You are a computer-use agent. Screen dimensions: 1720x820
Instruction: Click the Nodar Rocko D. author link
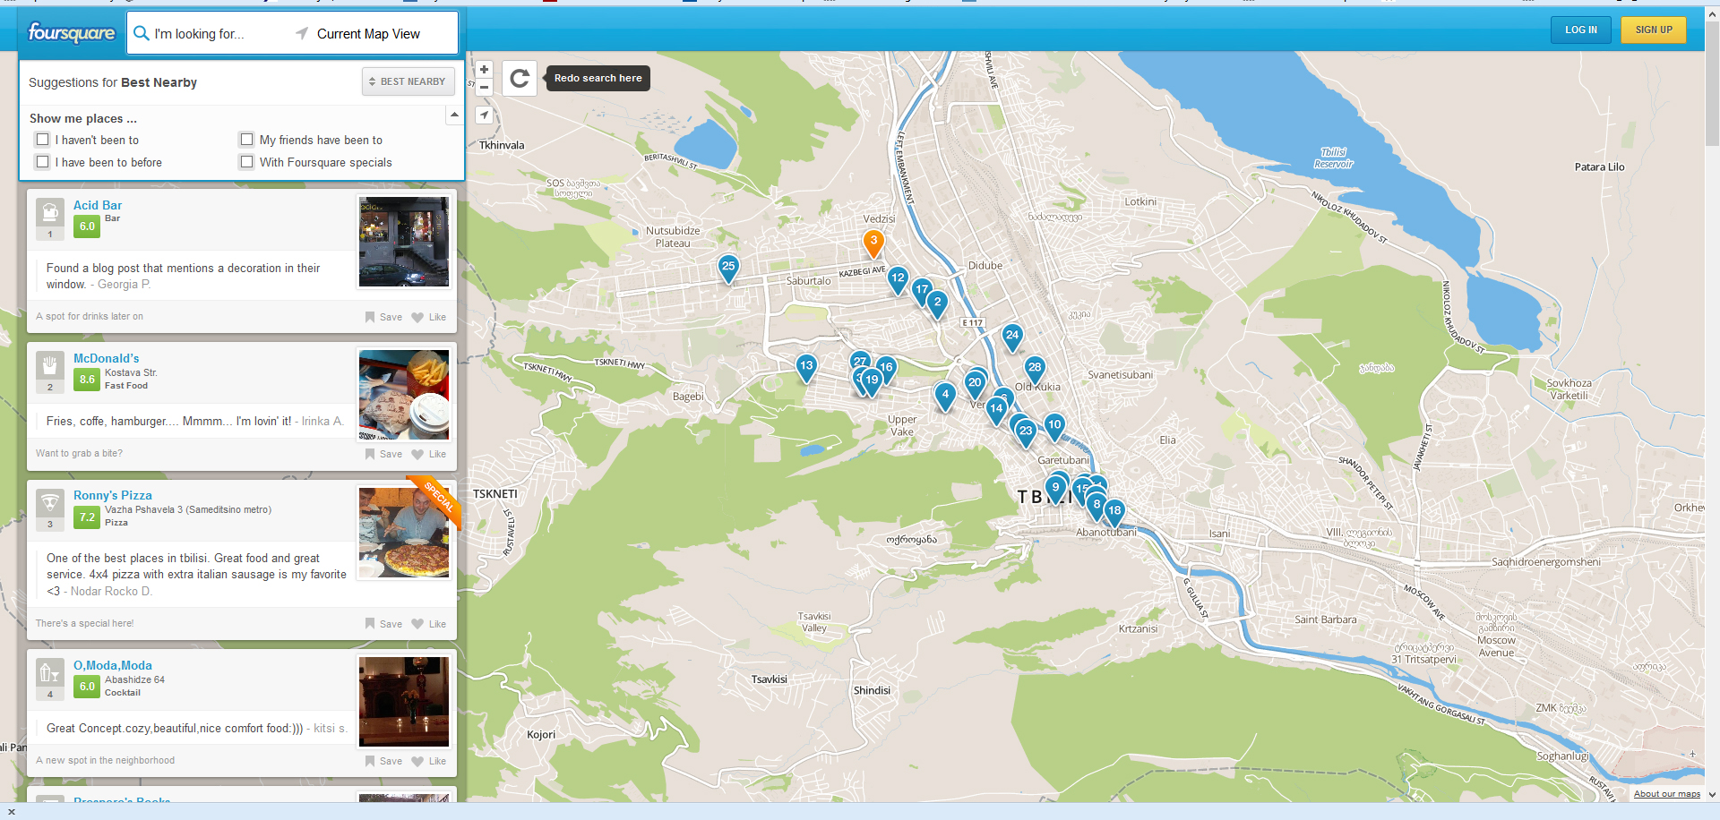coord(111,591)
